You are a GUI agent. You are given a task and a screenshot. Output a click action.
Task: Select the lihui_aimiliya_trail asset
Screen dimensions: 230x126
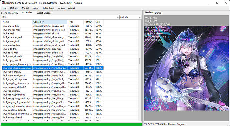pyautogui.click(x=53, y=45)
